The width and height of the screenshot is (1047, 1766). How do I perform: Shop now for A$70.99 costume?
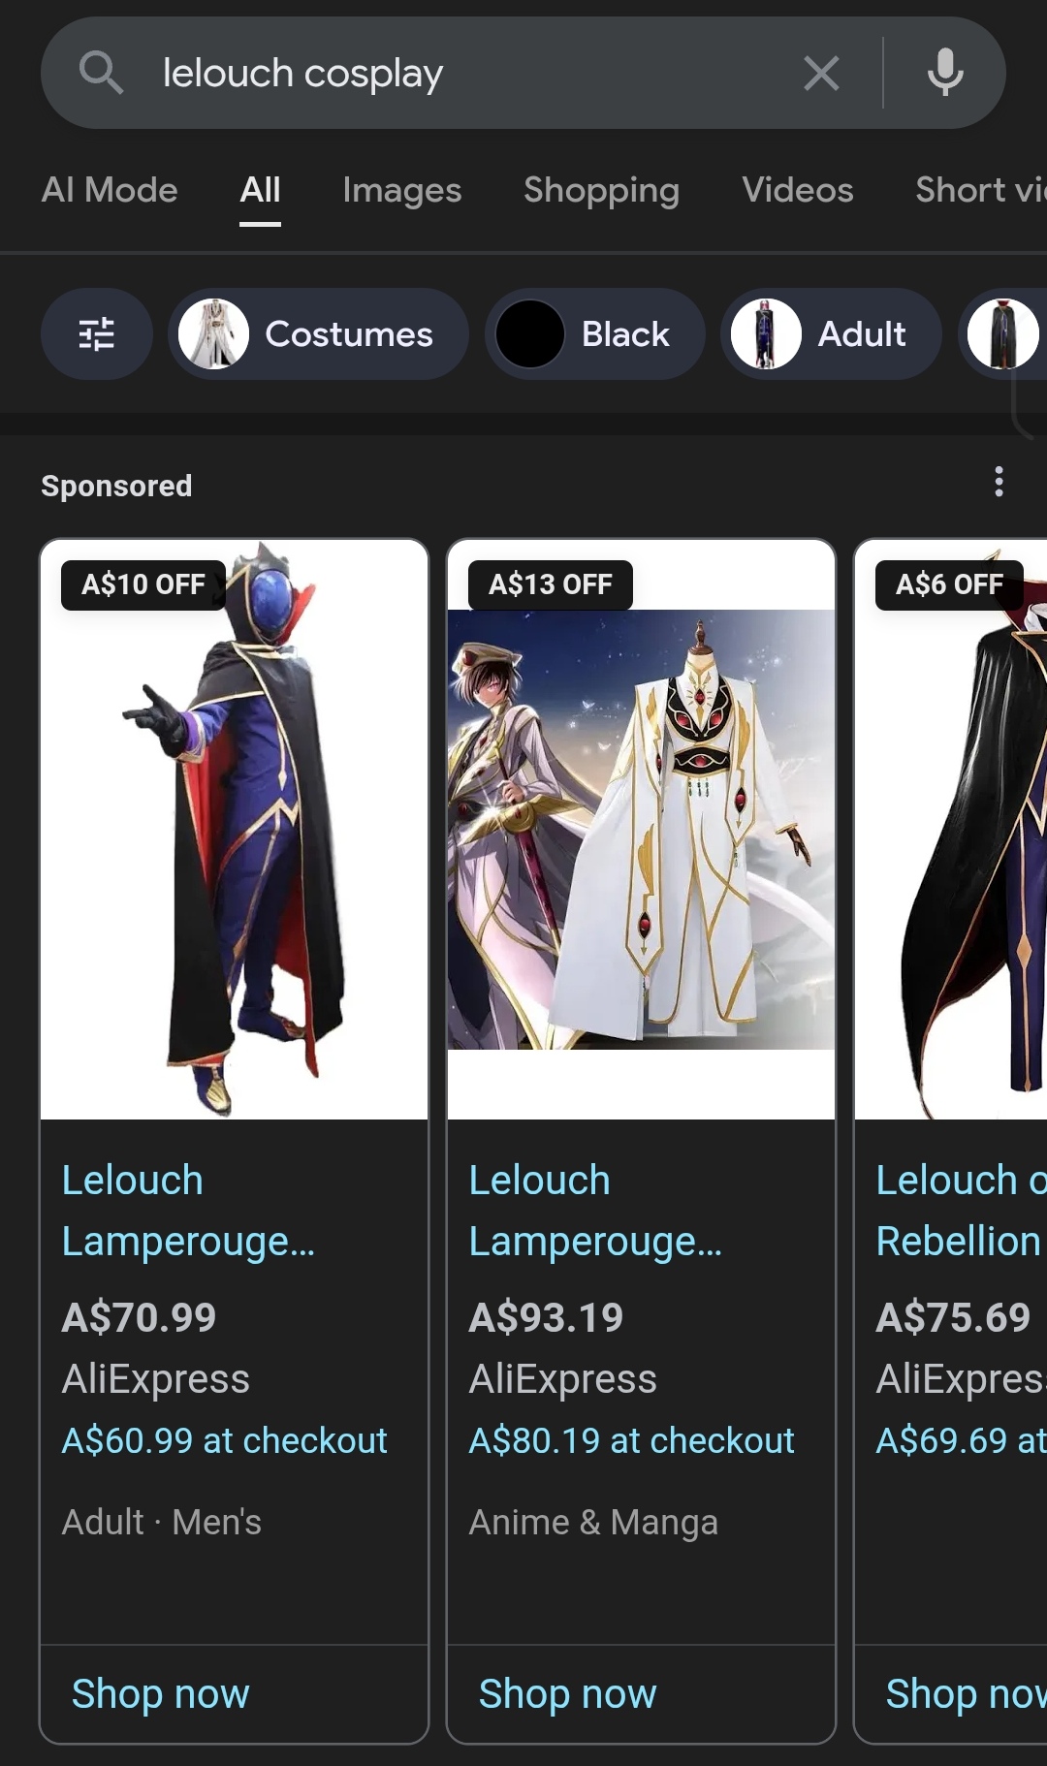161,1693
